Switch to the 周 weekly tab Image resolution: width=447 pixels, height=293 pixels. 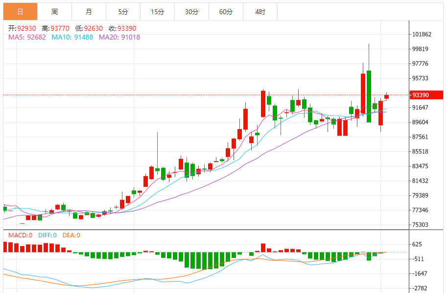pos(54,12)
